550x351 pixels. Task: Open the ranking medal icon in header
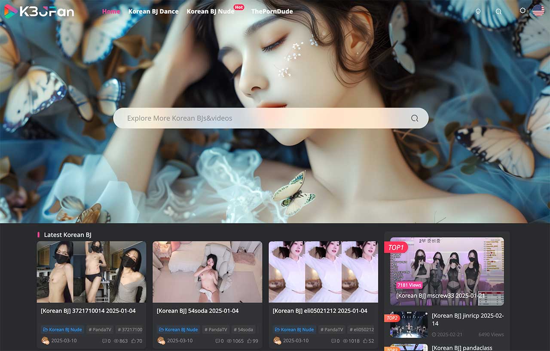click(x=478, y=12)
